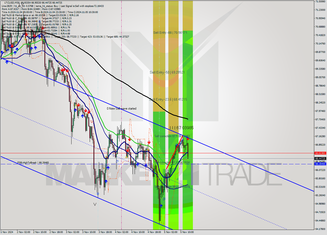
Task: Click the red sell arrow above the latest candle
Action: click(188, 139)
